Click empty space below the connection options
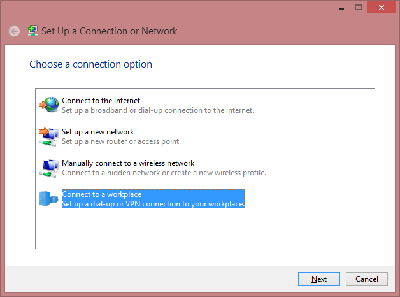Viewport: 400px width, 297px height. (205, 228)
